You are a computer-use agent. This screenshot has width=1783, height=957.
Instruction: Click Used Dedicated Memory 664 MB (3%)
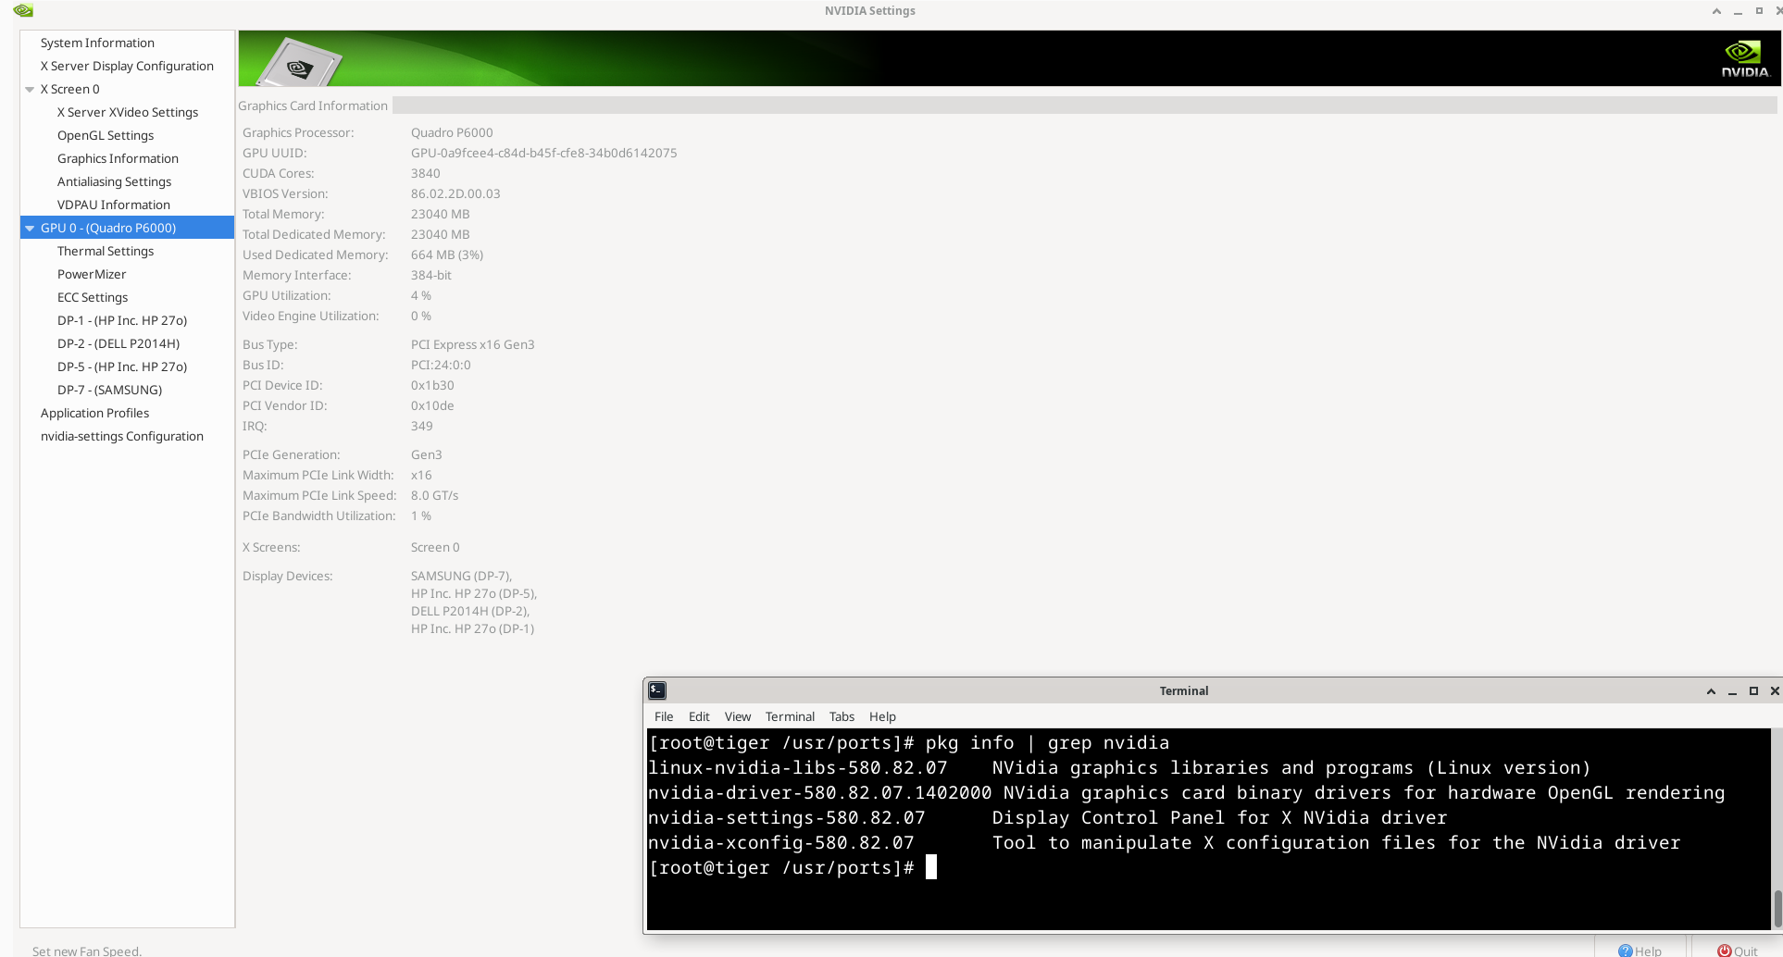tap(447, 255)
